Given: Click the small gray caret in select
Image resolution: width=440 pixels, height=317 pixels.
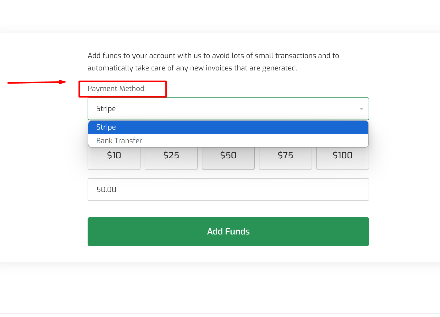Looking at the screenshot, I should pos(361,109).
